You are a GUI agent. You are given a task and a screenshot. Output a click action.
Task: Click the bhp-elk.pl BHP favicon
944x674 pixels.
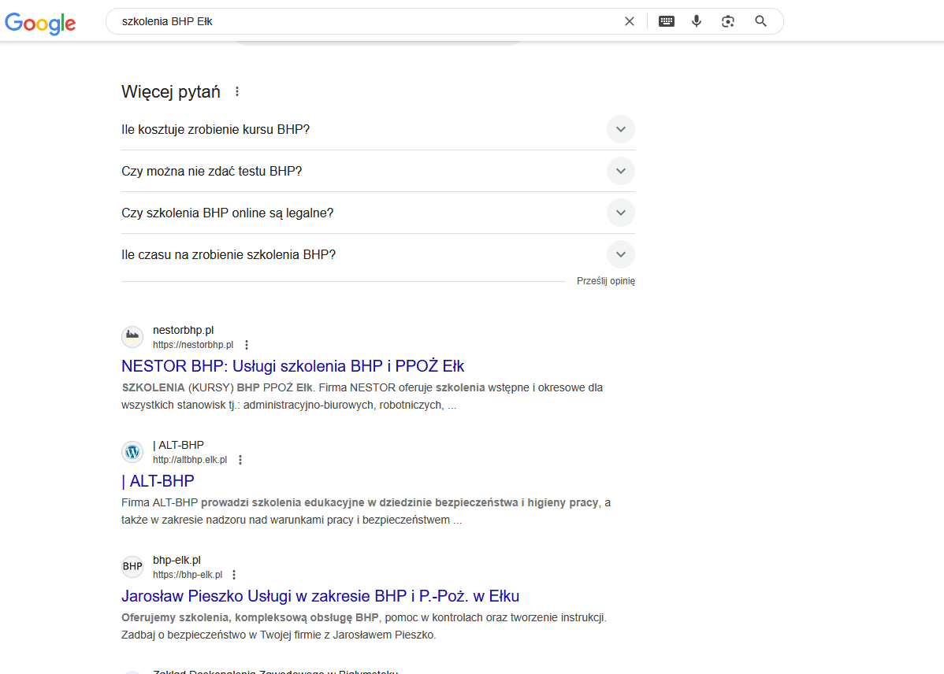(132, 566)
